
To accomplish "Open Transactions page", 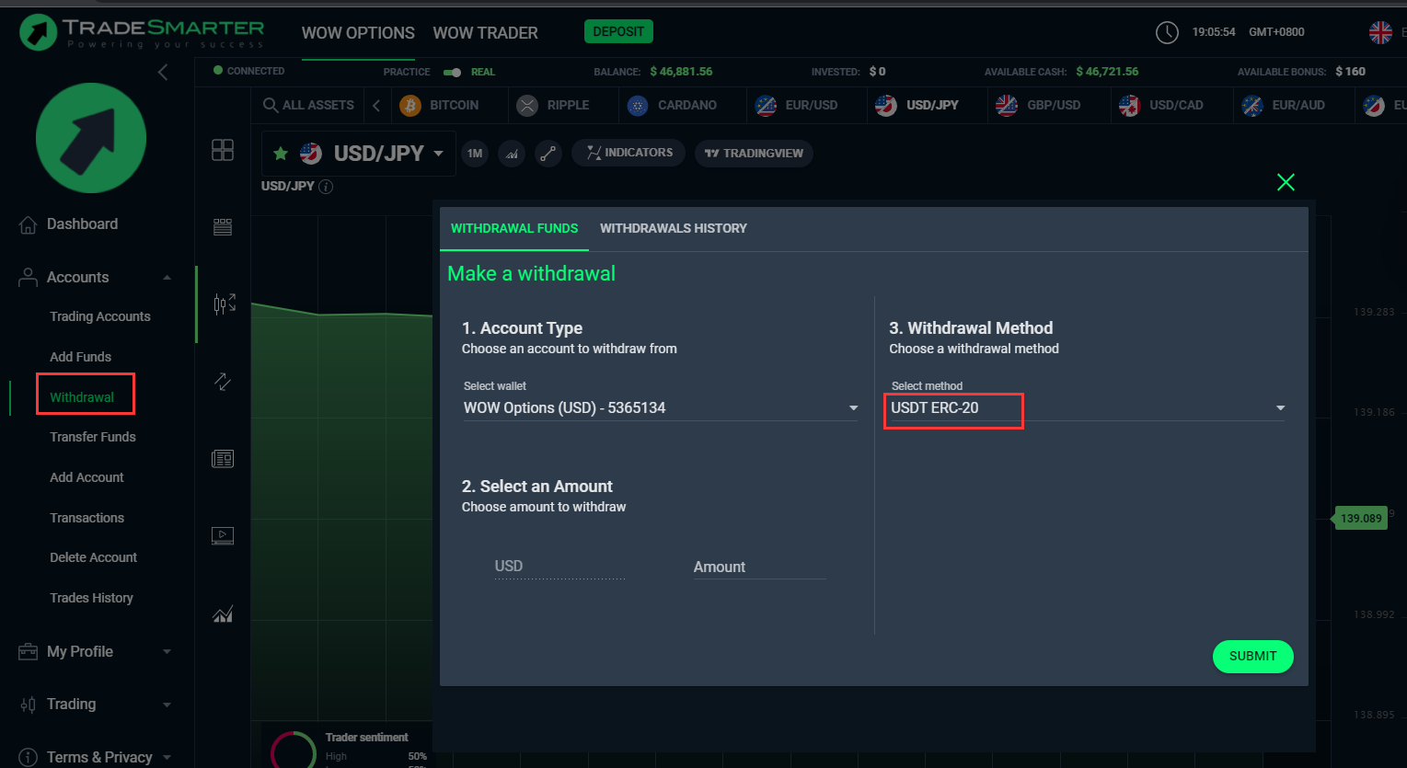I will coord(86,518).
